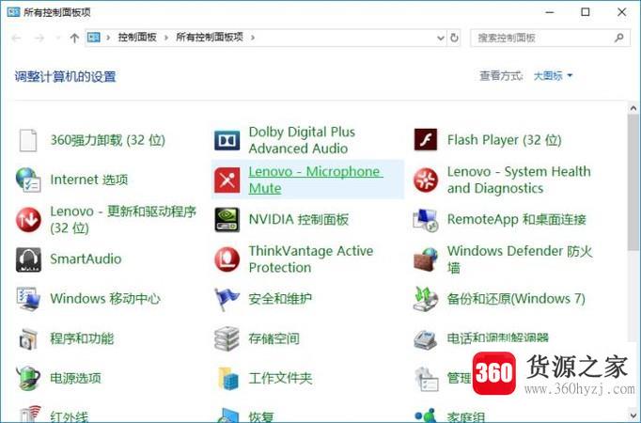This screenshot has height=423, width=641.
Task: Click the NVIDIA 控制面板 icon
Action: tap(227, 219)
